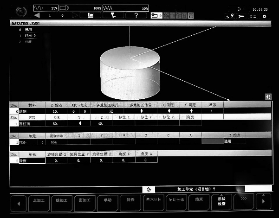Open the wrench maintenance icon
The image size is (279, 218).
pyautogui.click(x=241, y=16)
